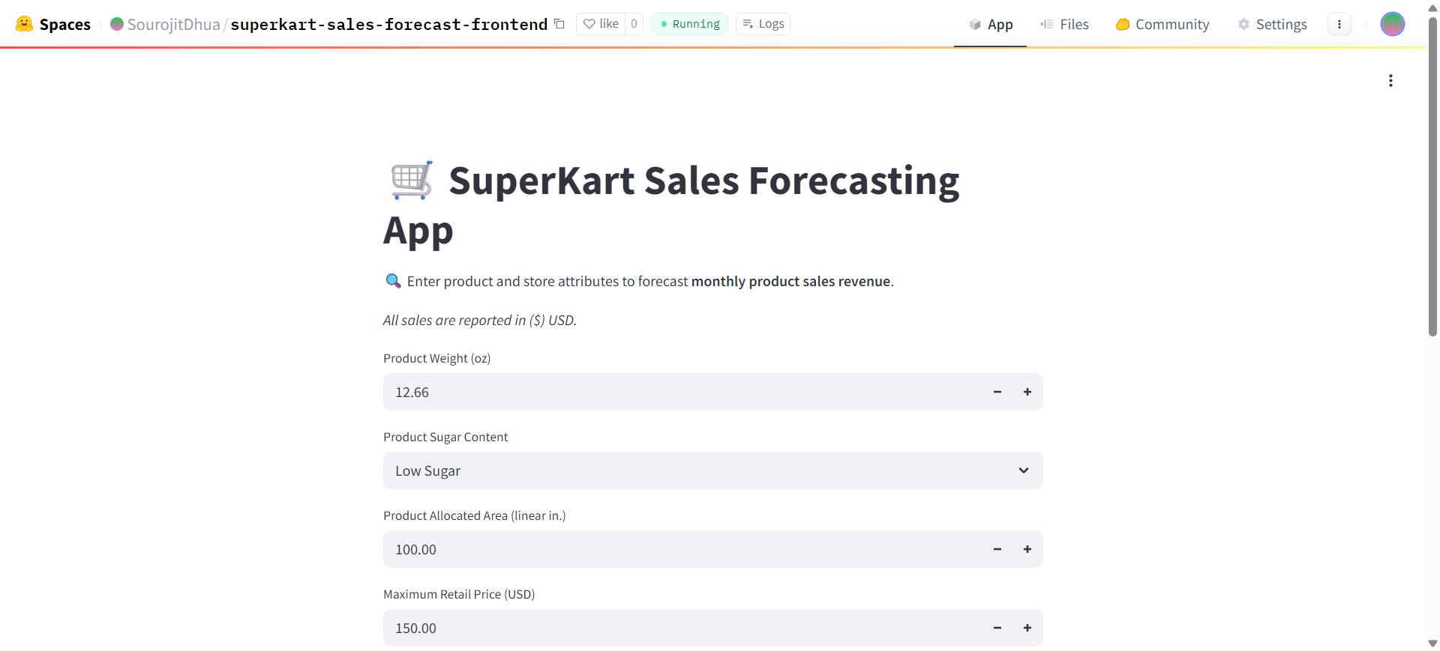Increase Product Weight with plus button
The width and height of the screenshot is (1440, 651).
1027,392
